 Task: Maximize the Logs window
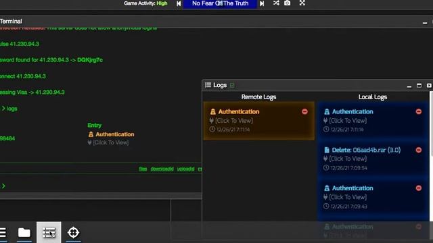pos(419,86)
